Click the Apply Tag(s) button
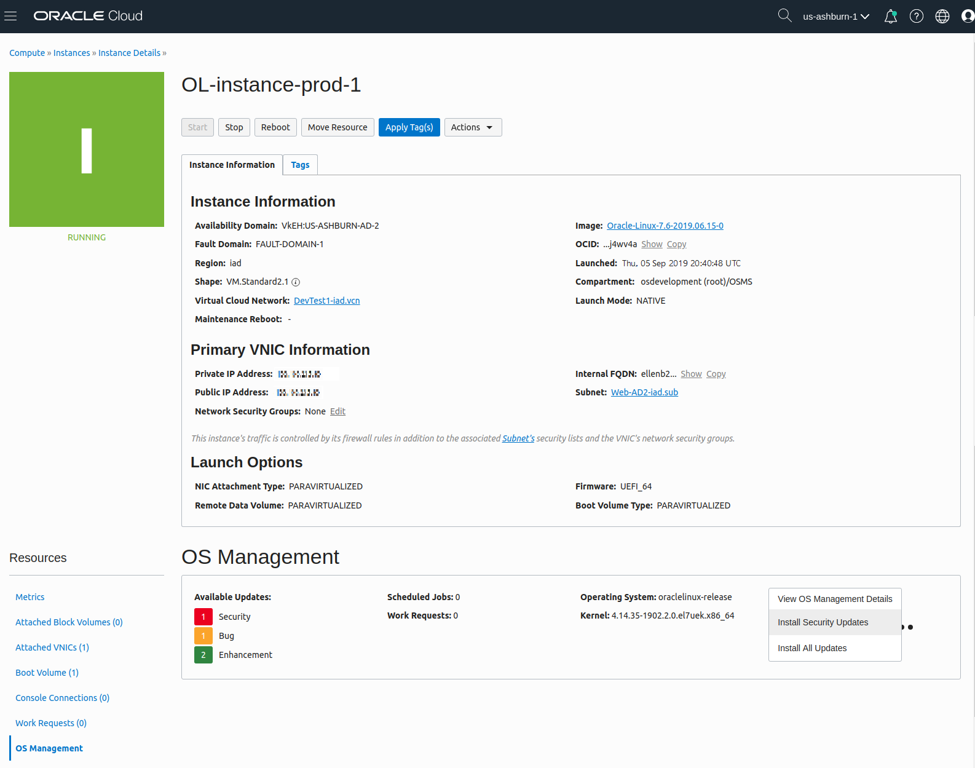This screenshot has width=975, height=768. pyautogui.click(x=409, y=127)
